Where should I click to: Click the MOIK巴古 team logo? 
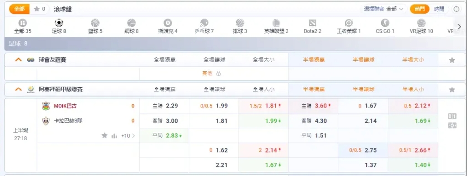pyautogui.click(x=46, y=106)
